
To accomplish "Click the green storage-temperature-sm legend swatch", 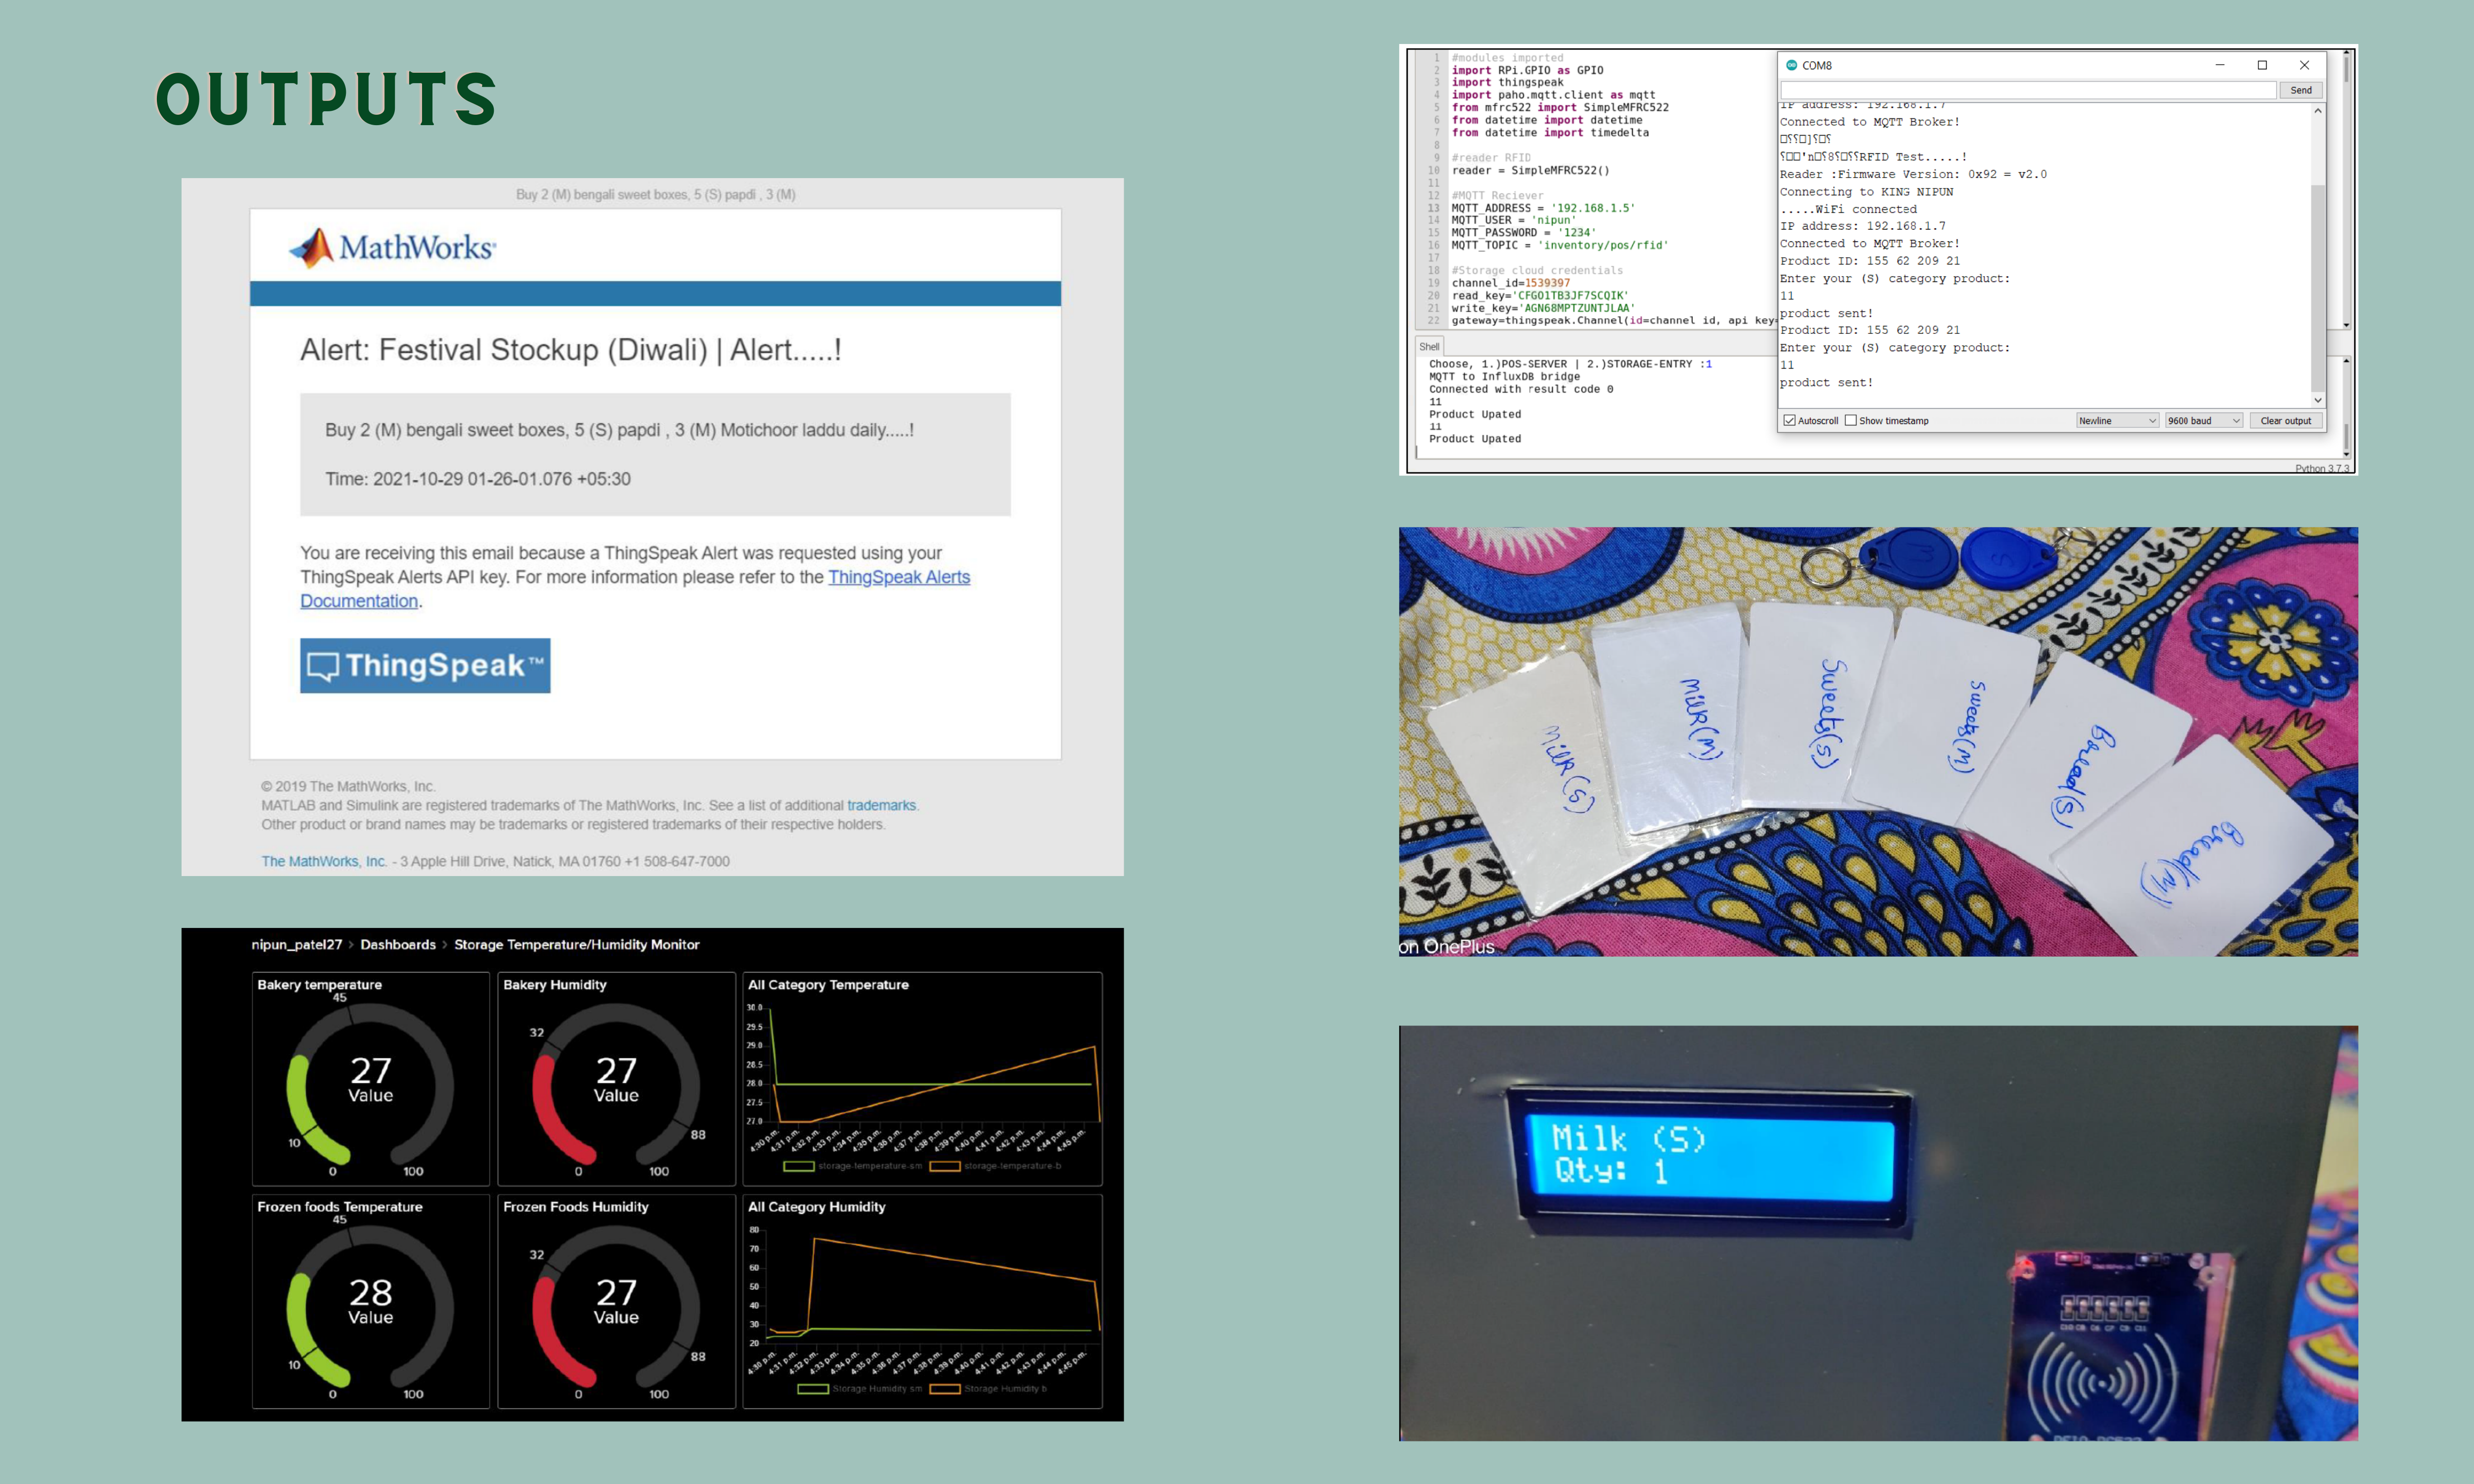I will tap(798, 1166).
